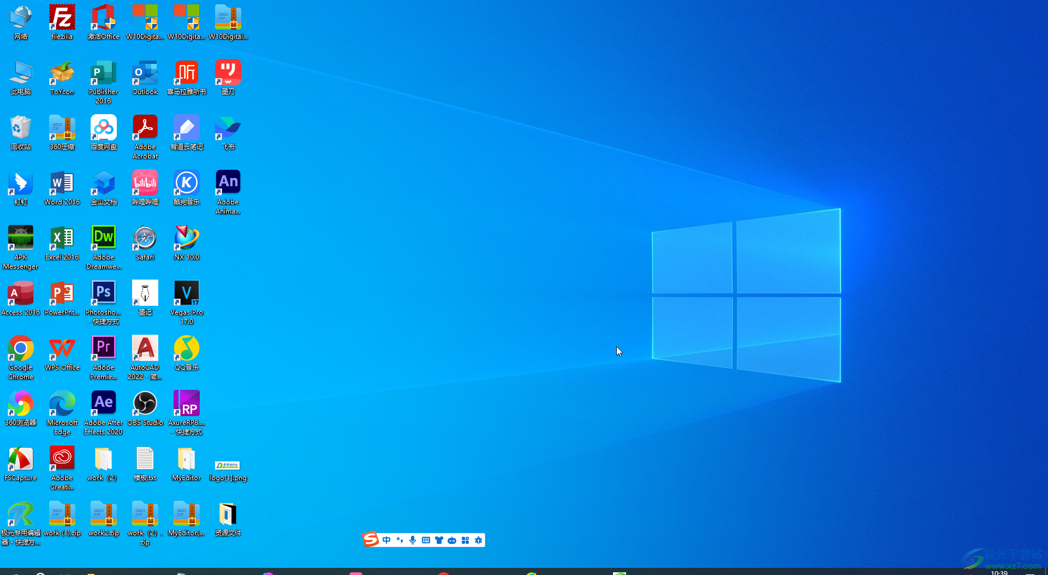Select the W10Digital zip archive icon
The height and width of the screenshot is (575, 1048).
click(228, 22)
